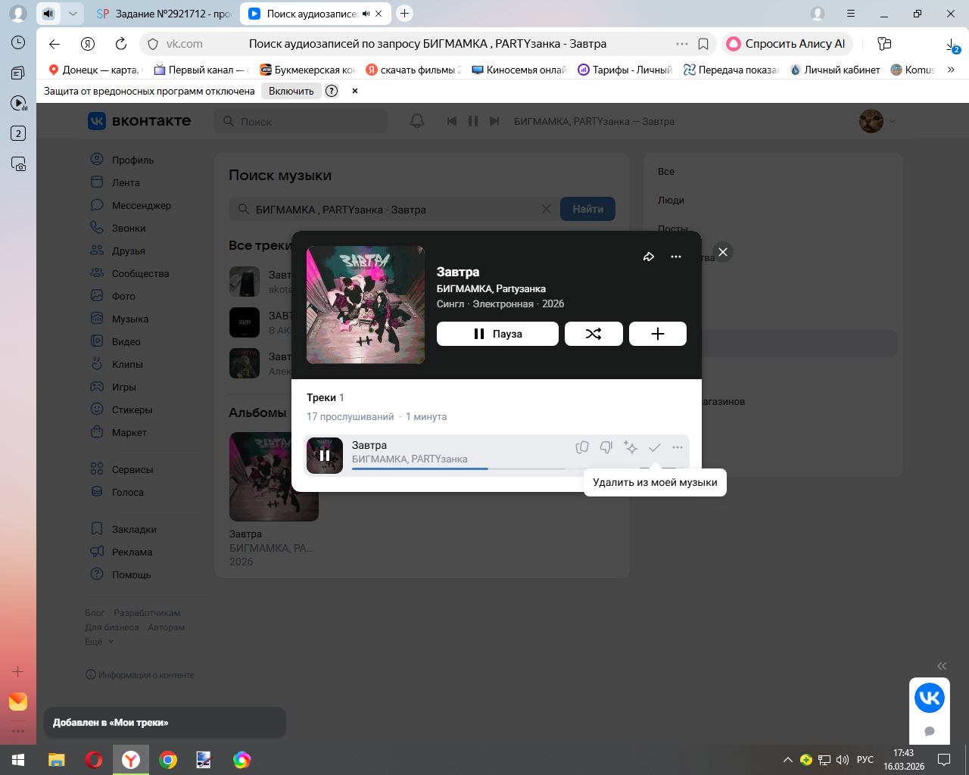
Task: Open the Завтра album cover in the popup
Action: tap(366, 305)
